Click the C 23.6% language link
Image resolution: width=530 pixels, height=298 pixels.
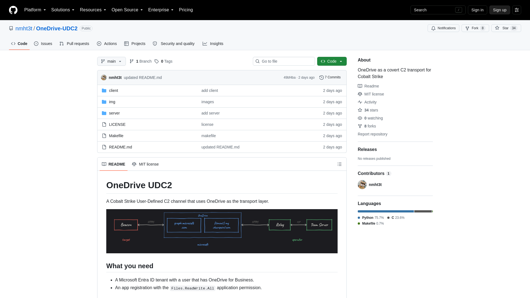(396, 218)
